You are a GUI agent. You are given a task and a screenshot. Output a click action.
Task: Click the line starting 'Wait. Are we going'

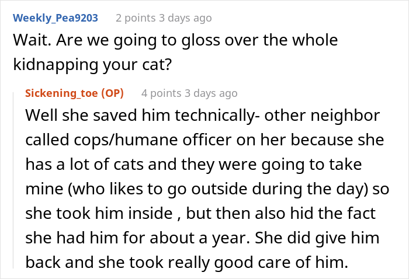click(175, 41)
